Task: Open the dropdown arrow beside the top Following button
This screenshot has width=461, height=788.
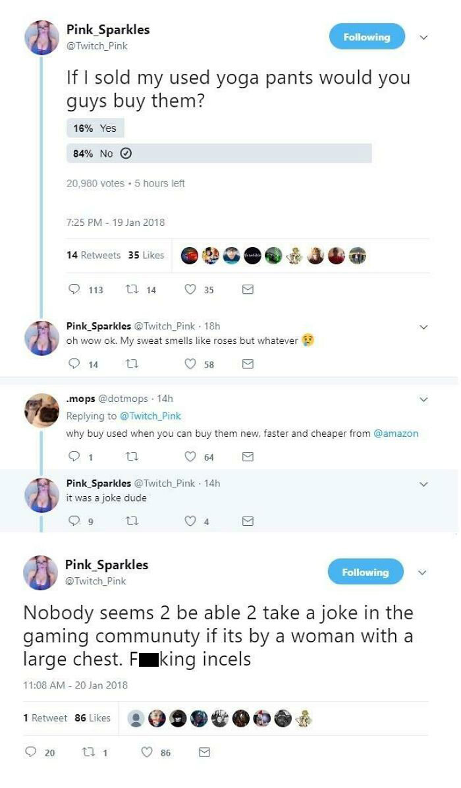Action: point(424,38)
